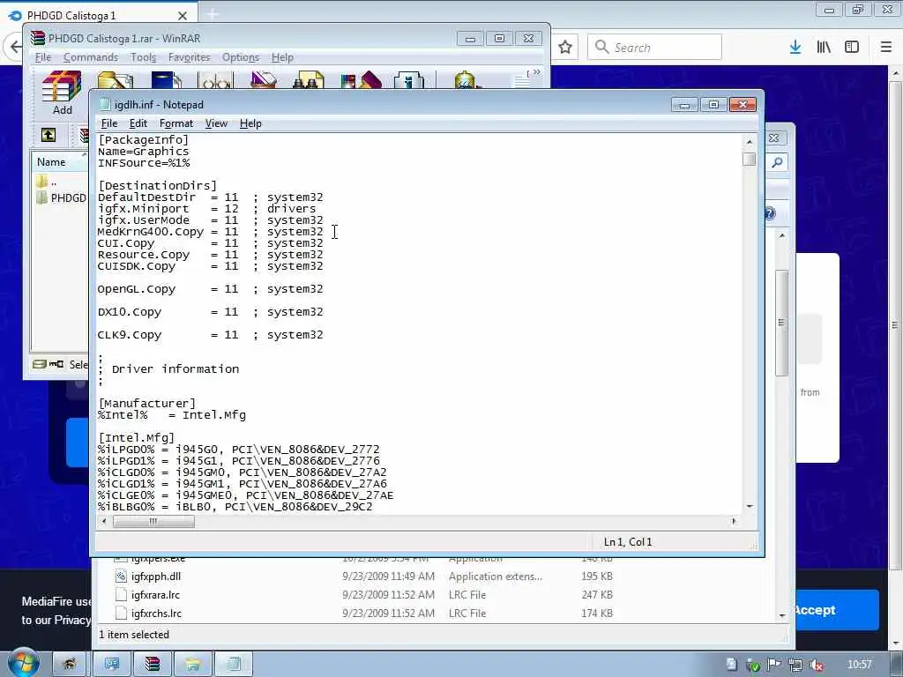Click WinRAR Info icon
The height and width of the screenshot is (677, 903).
pyautogui.click(x=409, y=79)
